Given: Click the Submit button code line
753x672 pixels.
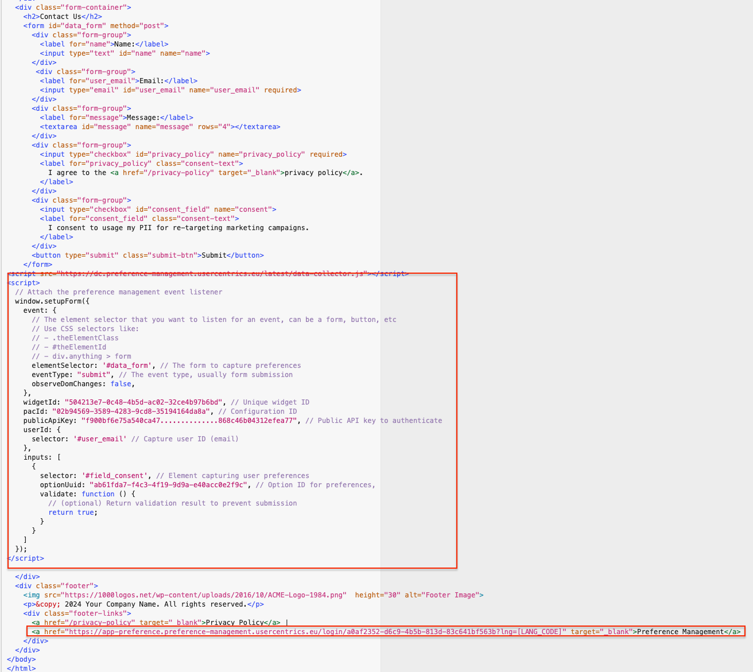Looking at the screenshot, I should click(x=148, y=255).
